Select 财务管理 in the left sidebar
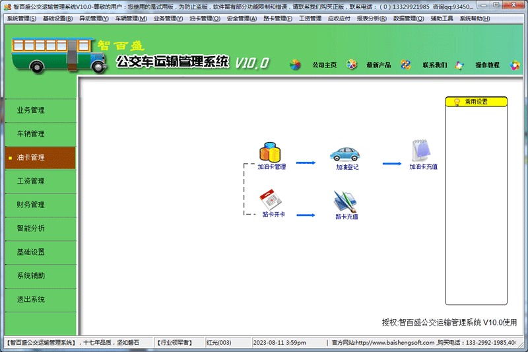This screenshot has width=528, height=352. (40, 205)
